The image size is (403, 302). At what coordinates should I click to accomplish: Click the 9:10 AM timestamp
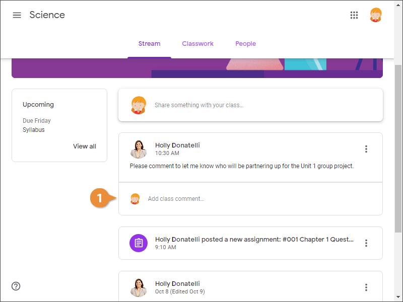pyautogui.click(x=166, y=247)
